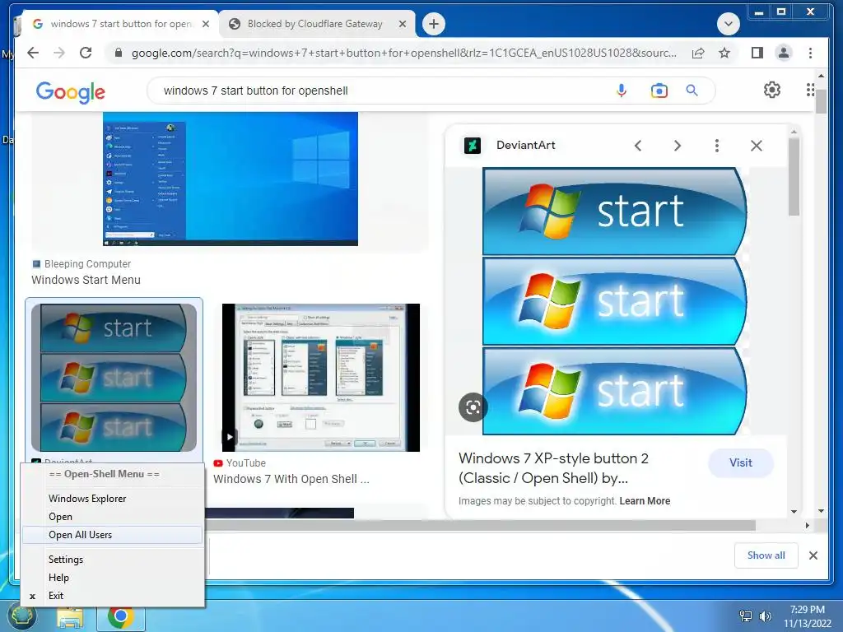The width and height of the screenshot is (843, 632).
Task: Click the taskbar clock showing 7:29 PM
Action: tap(807, 616)
